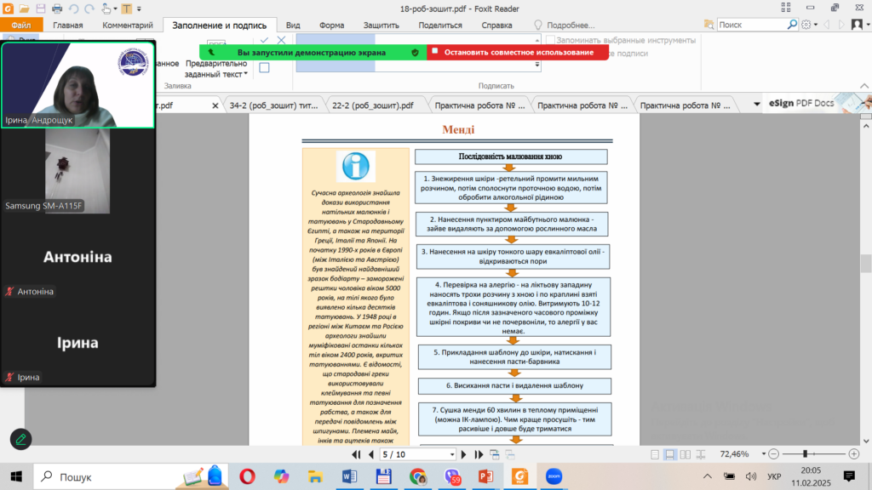This screenshot has width=872, height=490.
Task: Switch to the Комментарий ribbon tab
Action: coord(128,25)
